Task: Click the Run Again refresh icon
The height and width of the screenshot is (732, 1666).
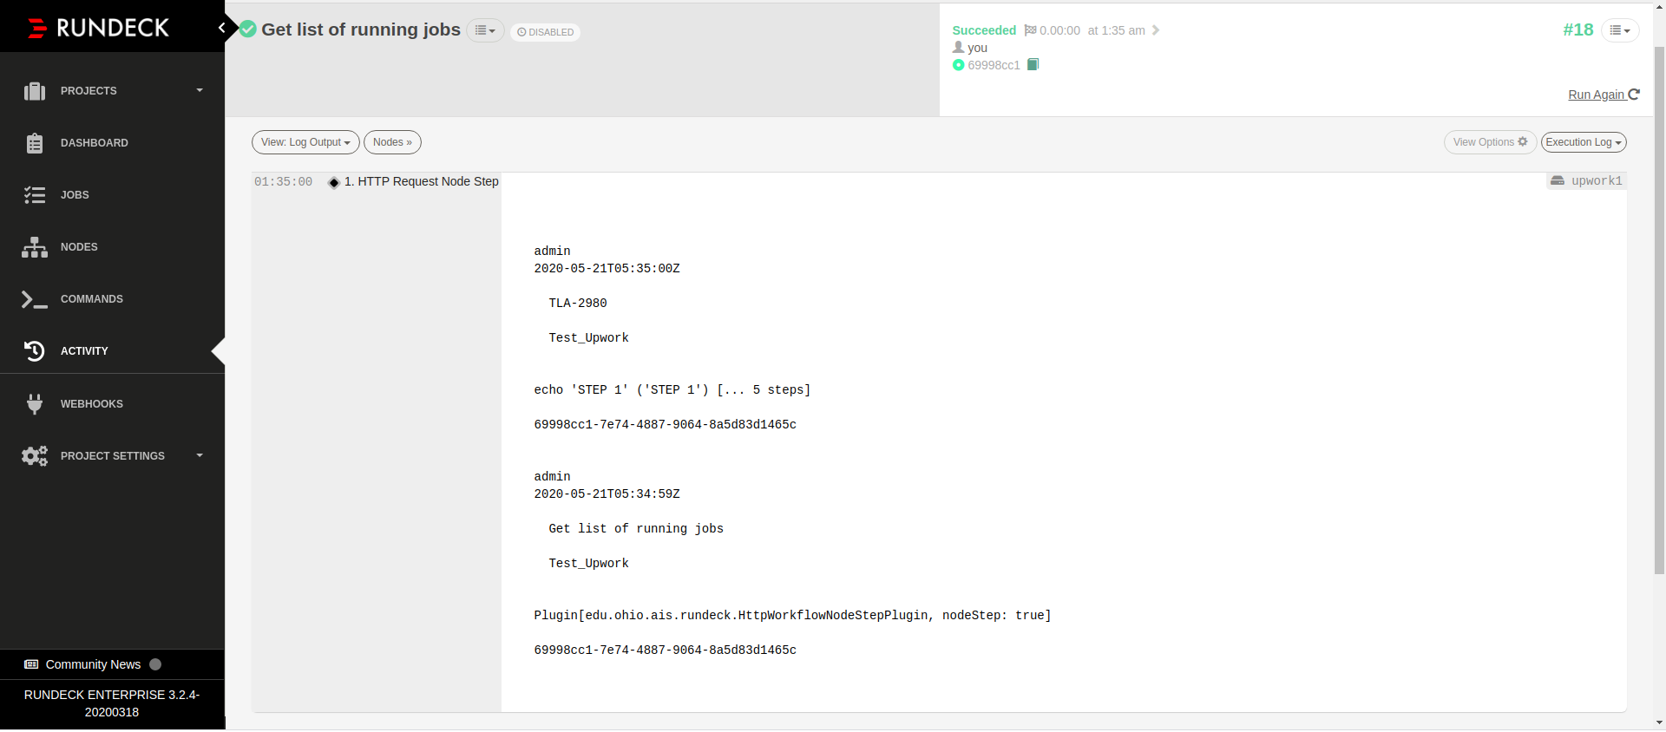Action: pyautogui.click(x=1634, y=94)
